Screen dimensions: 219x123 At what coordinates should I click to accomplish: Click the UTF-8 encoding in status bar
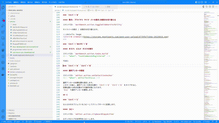point(145,121)
